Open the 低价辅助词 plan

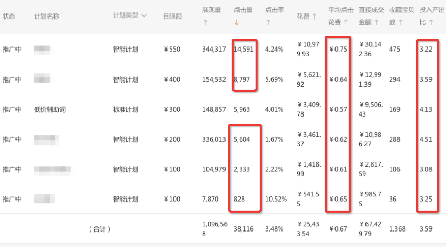(x=50, y=109)
